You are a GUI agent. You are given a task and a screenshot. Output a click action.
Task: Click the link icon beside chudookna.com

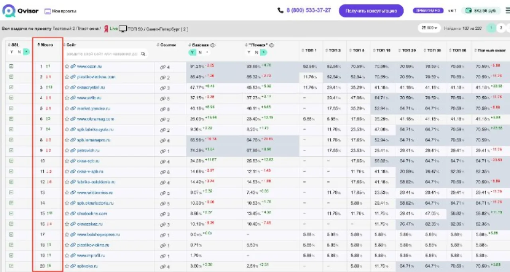(x=73, y=214)
